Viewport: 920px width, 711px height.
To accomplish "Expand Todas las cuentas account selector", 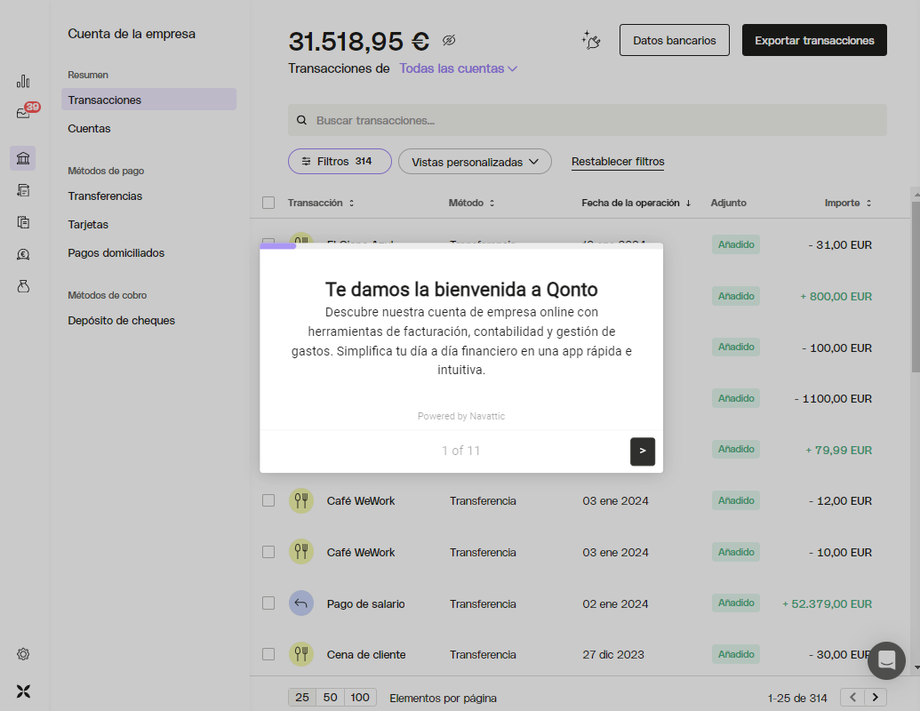I will tap(458, 68).
